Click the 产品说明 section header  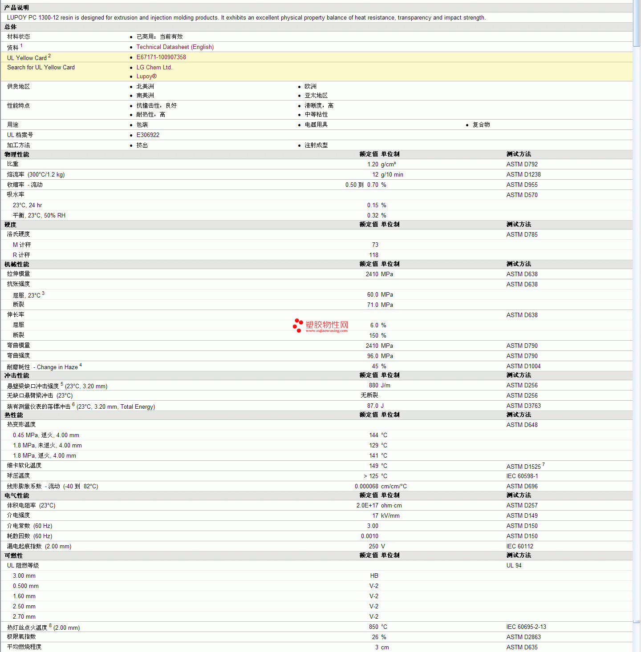coord(16,8)
